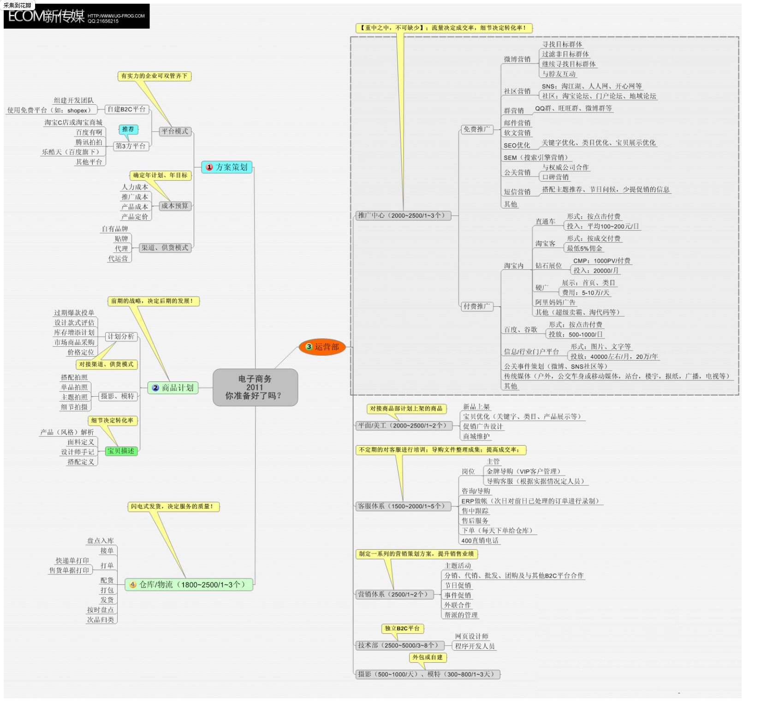Click the 信息/行业门户平台 text
The image size is (767, 702).
click(531, 352)
